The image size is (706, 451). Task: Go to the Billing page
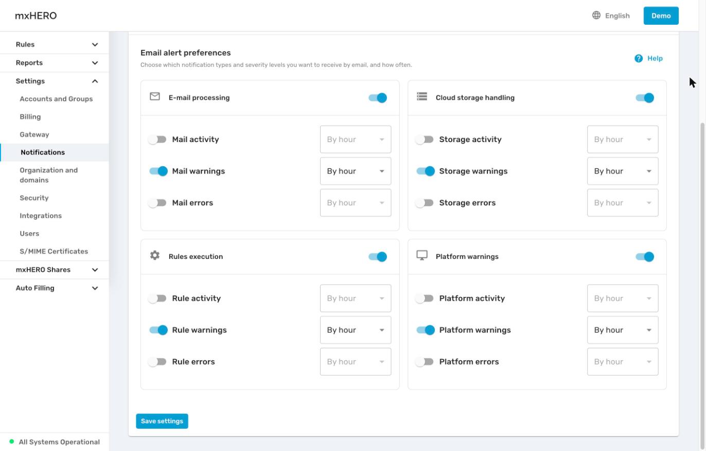click(x=30, y=117)
